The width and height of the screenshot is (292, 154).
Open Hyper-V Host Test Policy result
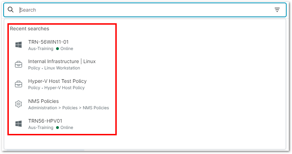pyautogui.click(x=57, y=81)
